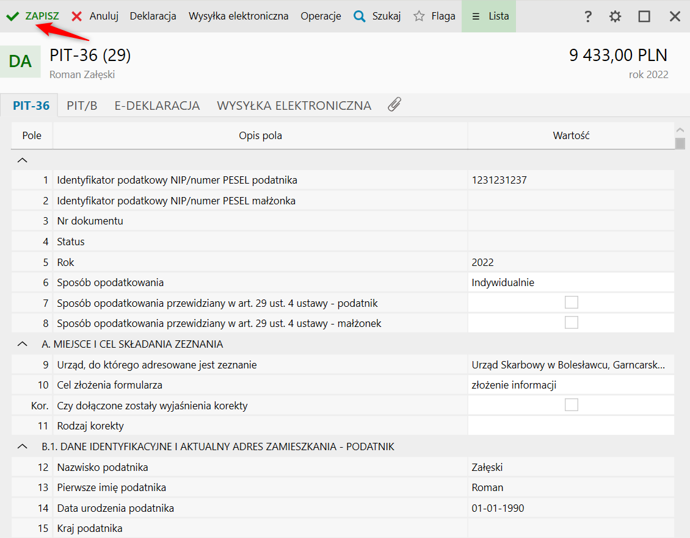Viewport: 690px width, 538px height.
Task: Switch to the E-Deklaracja tab
Action: pos(157,106)
